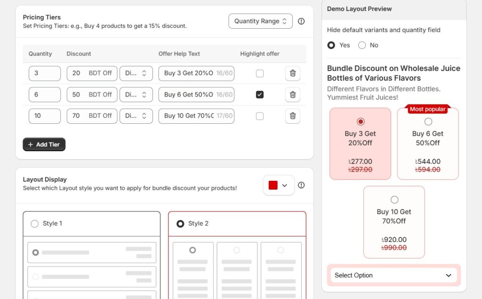
Task: Select the Style 2 layout option
Action: pos(180,224)
